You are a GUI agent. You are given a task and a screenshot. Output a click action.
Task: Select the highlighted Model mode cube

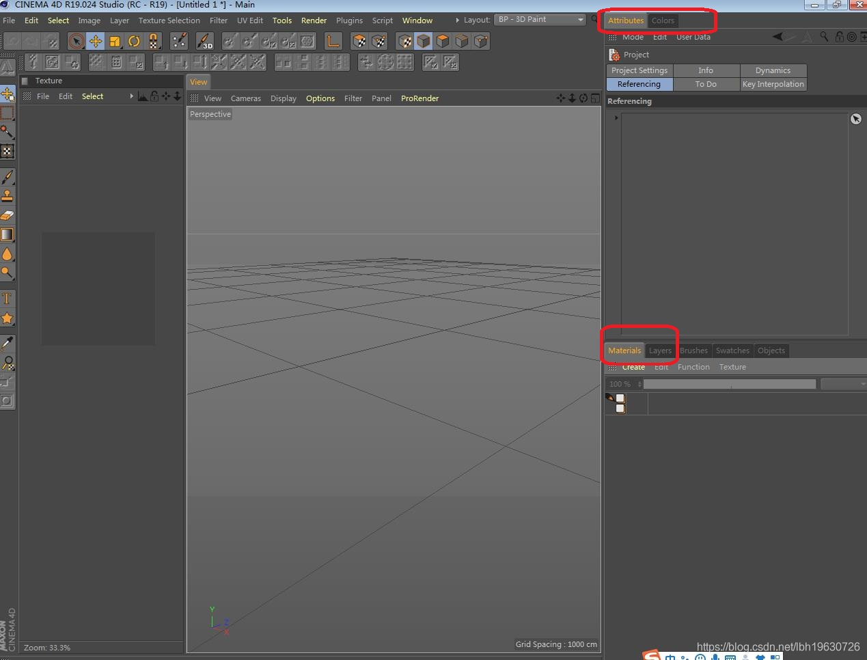pos(424,42)
